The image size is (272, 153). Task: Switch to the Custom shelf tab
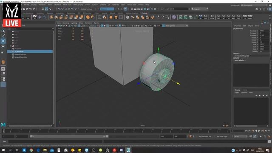[144, 13]
